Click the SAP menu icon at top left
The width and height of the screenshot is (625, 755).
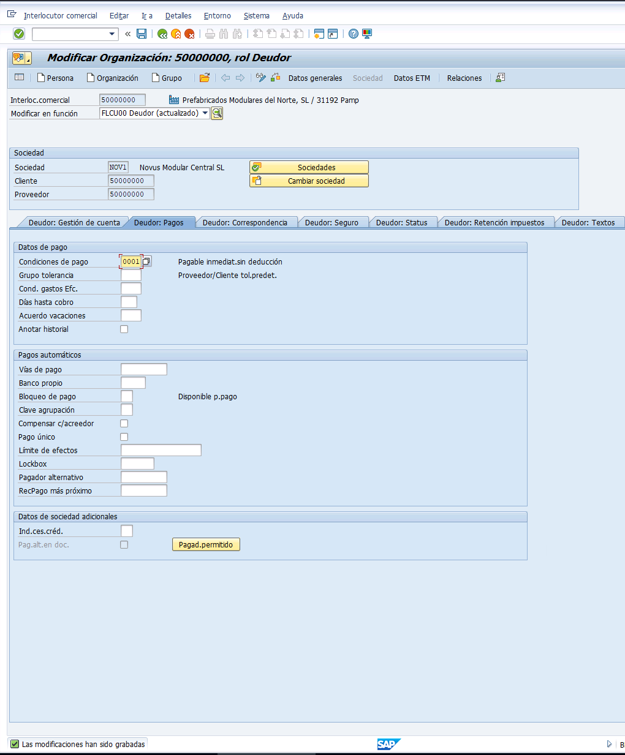tap(12, 15)
